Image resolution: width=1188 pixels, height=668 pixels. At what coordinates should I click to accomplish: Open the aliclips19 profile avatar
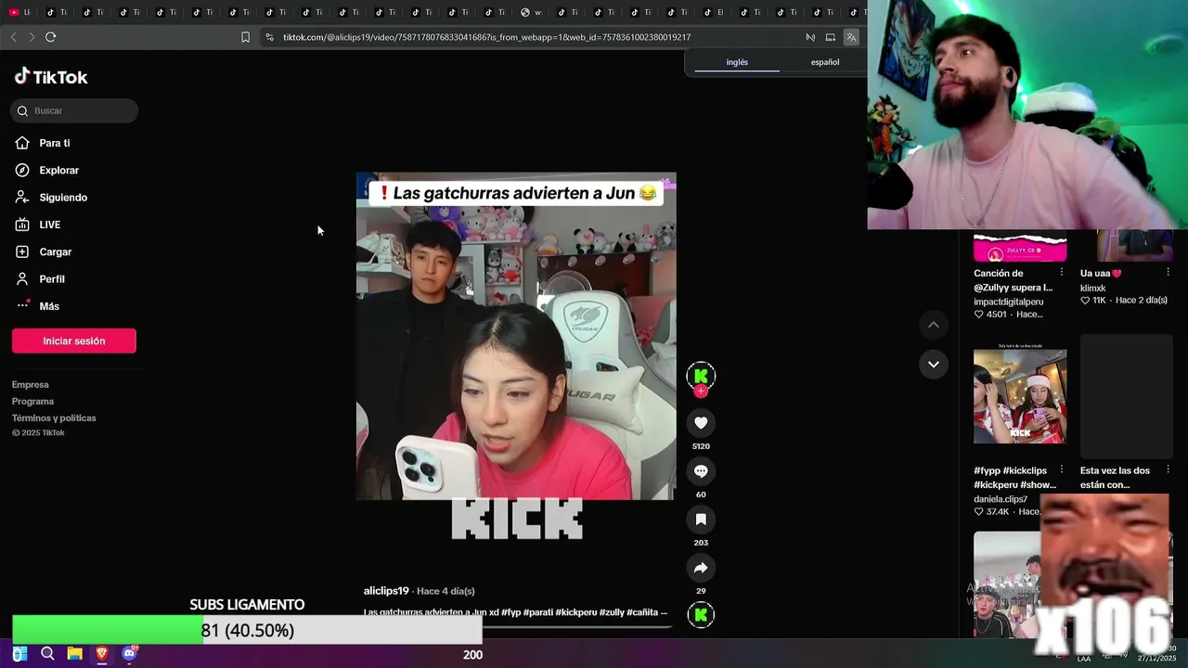701,375
